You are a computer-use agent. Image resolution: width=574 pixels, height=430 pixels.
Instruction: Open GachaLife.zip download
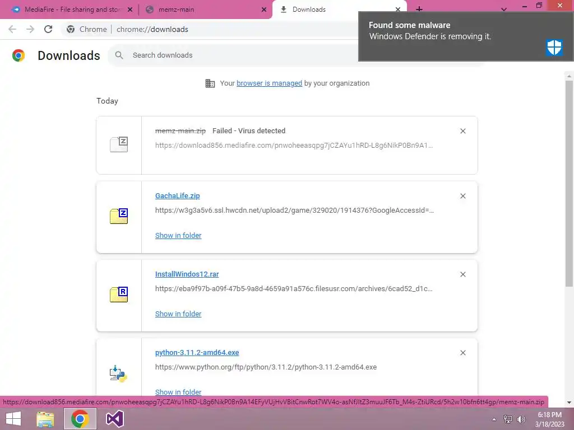[178, 196]
